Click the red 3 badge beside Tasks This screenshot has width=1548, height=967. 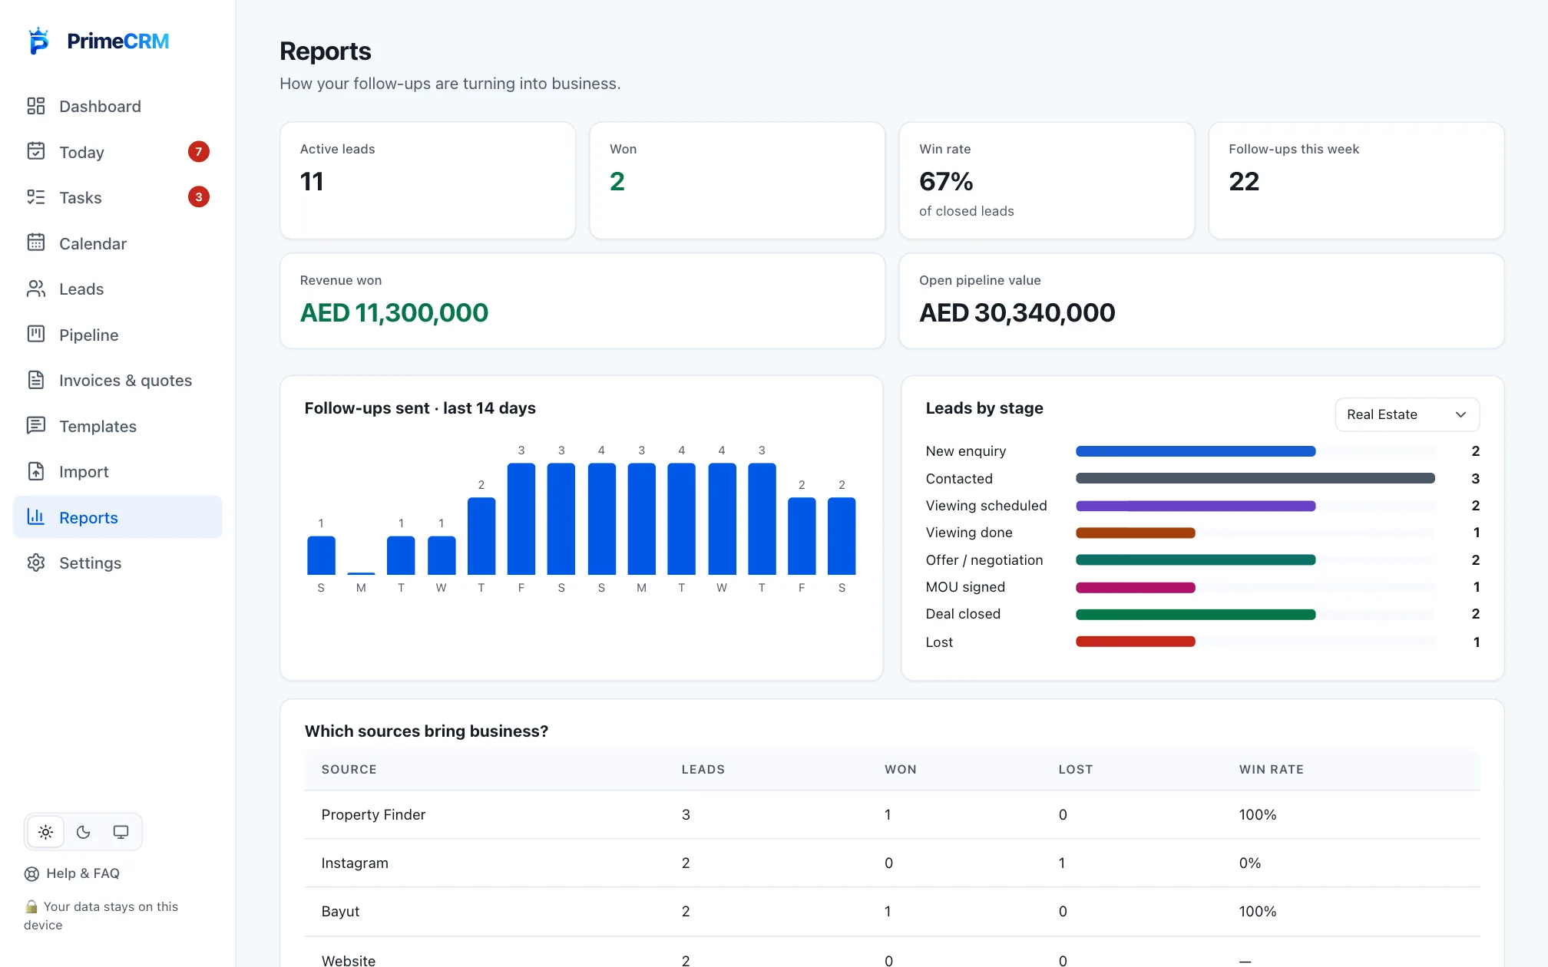tap(199, 197)
